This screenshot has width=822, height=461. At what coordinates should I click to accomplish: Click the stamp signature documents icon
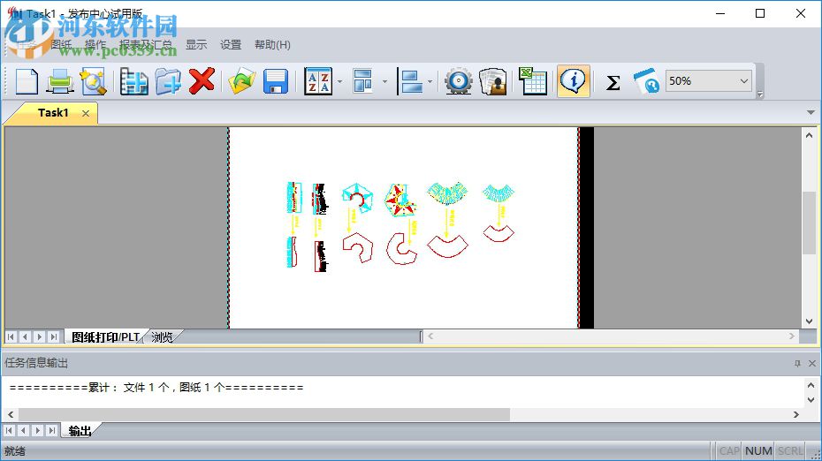point(493,82)
